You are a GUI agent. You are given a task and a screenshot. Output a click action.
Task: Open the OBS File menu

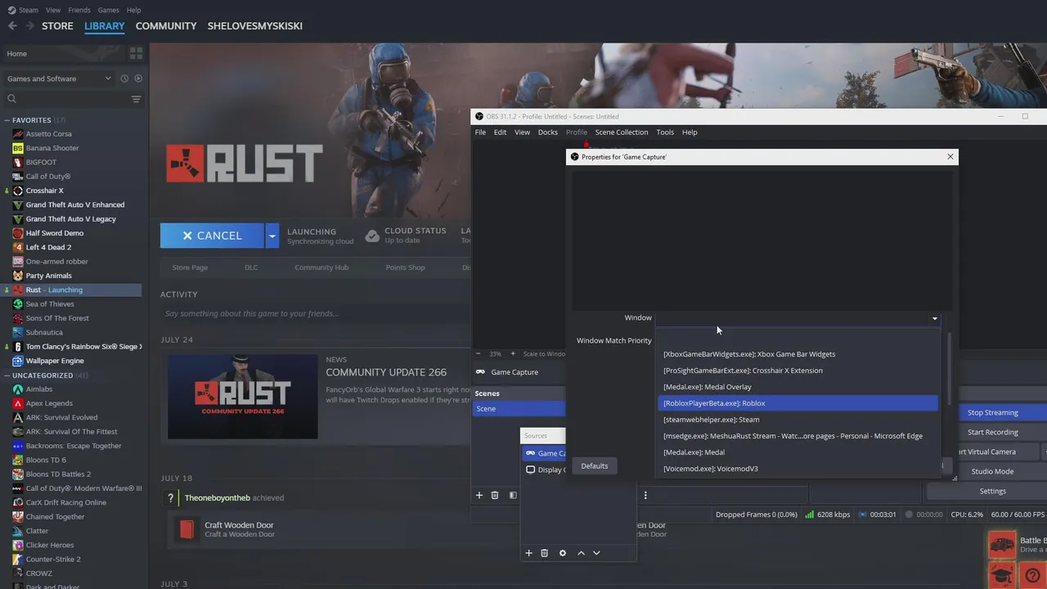pos(480,133)
